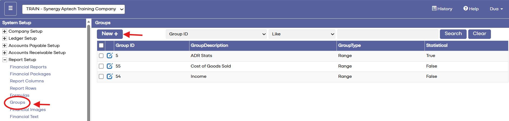Open the hamburger menu icon
Image resolution: width=509 pixels, height=121 pixels.
[x=11, y=9]
